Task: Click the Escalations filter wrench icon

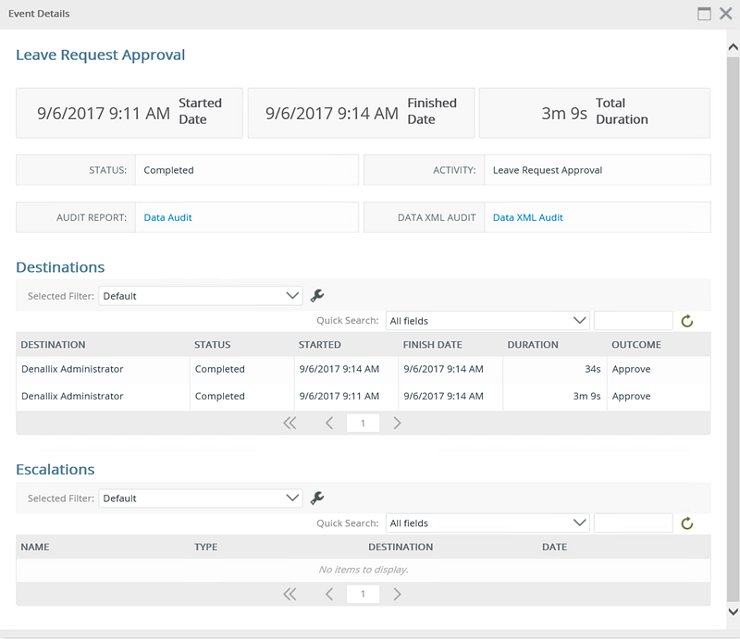Action: (317, 498)
